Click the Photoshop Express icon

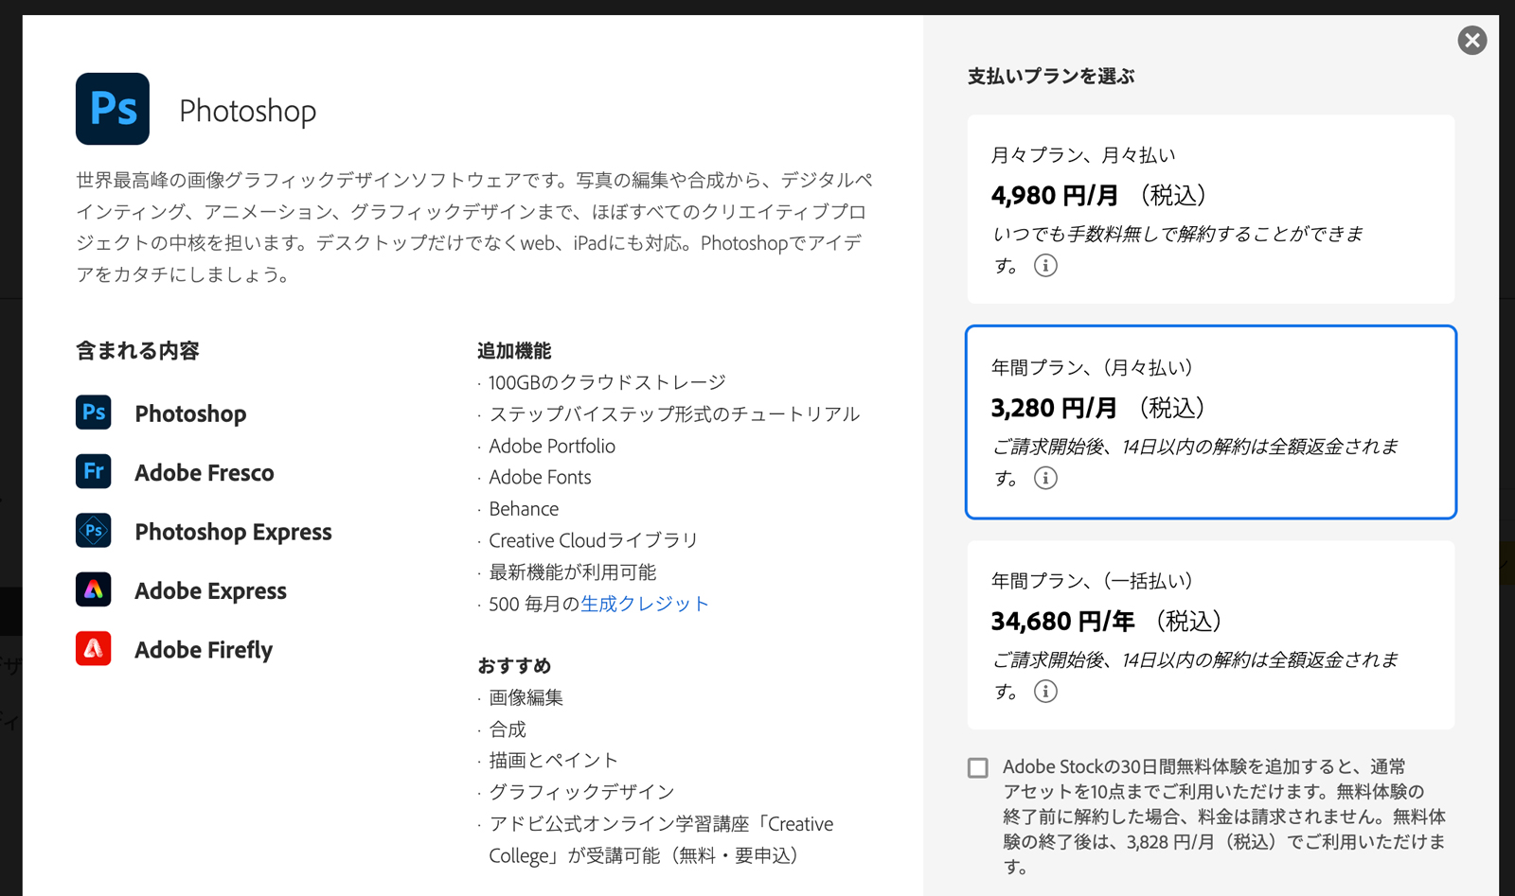tap(94, 531)
